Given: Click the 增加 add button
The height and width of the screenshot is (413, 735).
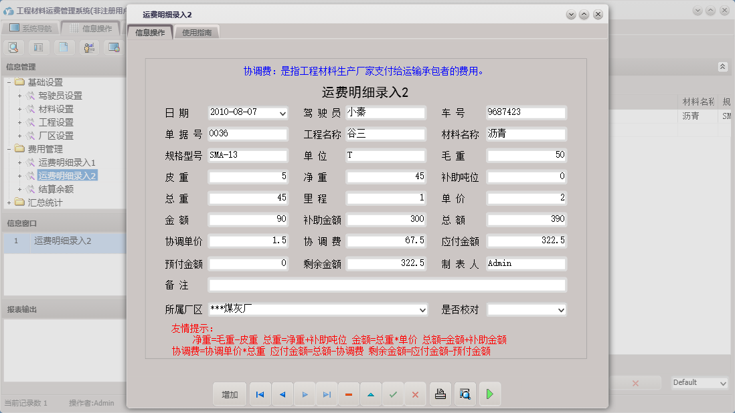Looking at the screenshot, I should [230, 394].
